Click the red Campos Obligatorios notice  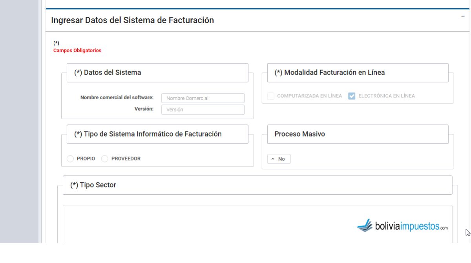[x=77, y=51]
